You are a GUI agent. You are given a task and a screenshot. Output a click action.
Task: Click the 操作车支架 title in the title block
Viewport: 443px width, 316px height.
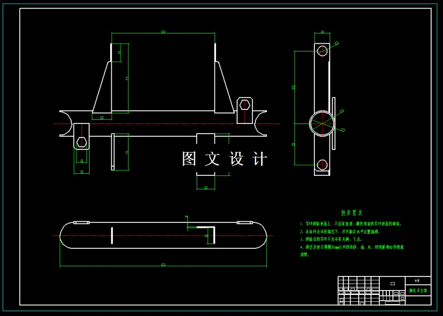418,291
